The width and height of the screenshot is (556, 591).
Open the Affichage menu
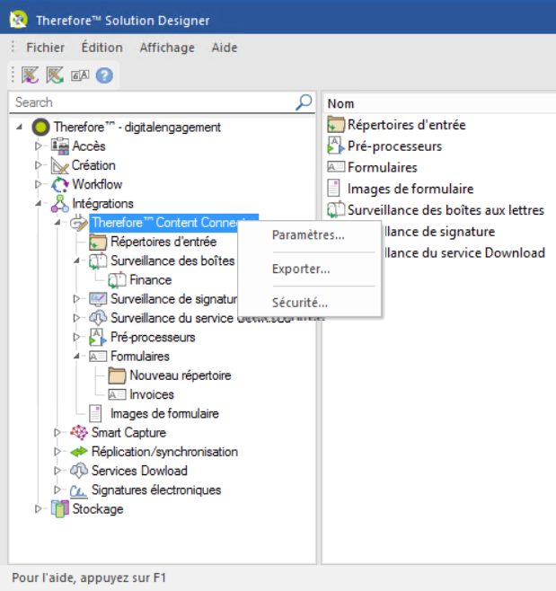(x=167, y=48)
